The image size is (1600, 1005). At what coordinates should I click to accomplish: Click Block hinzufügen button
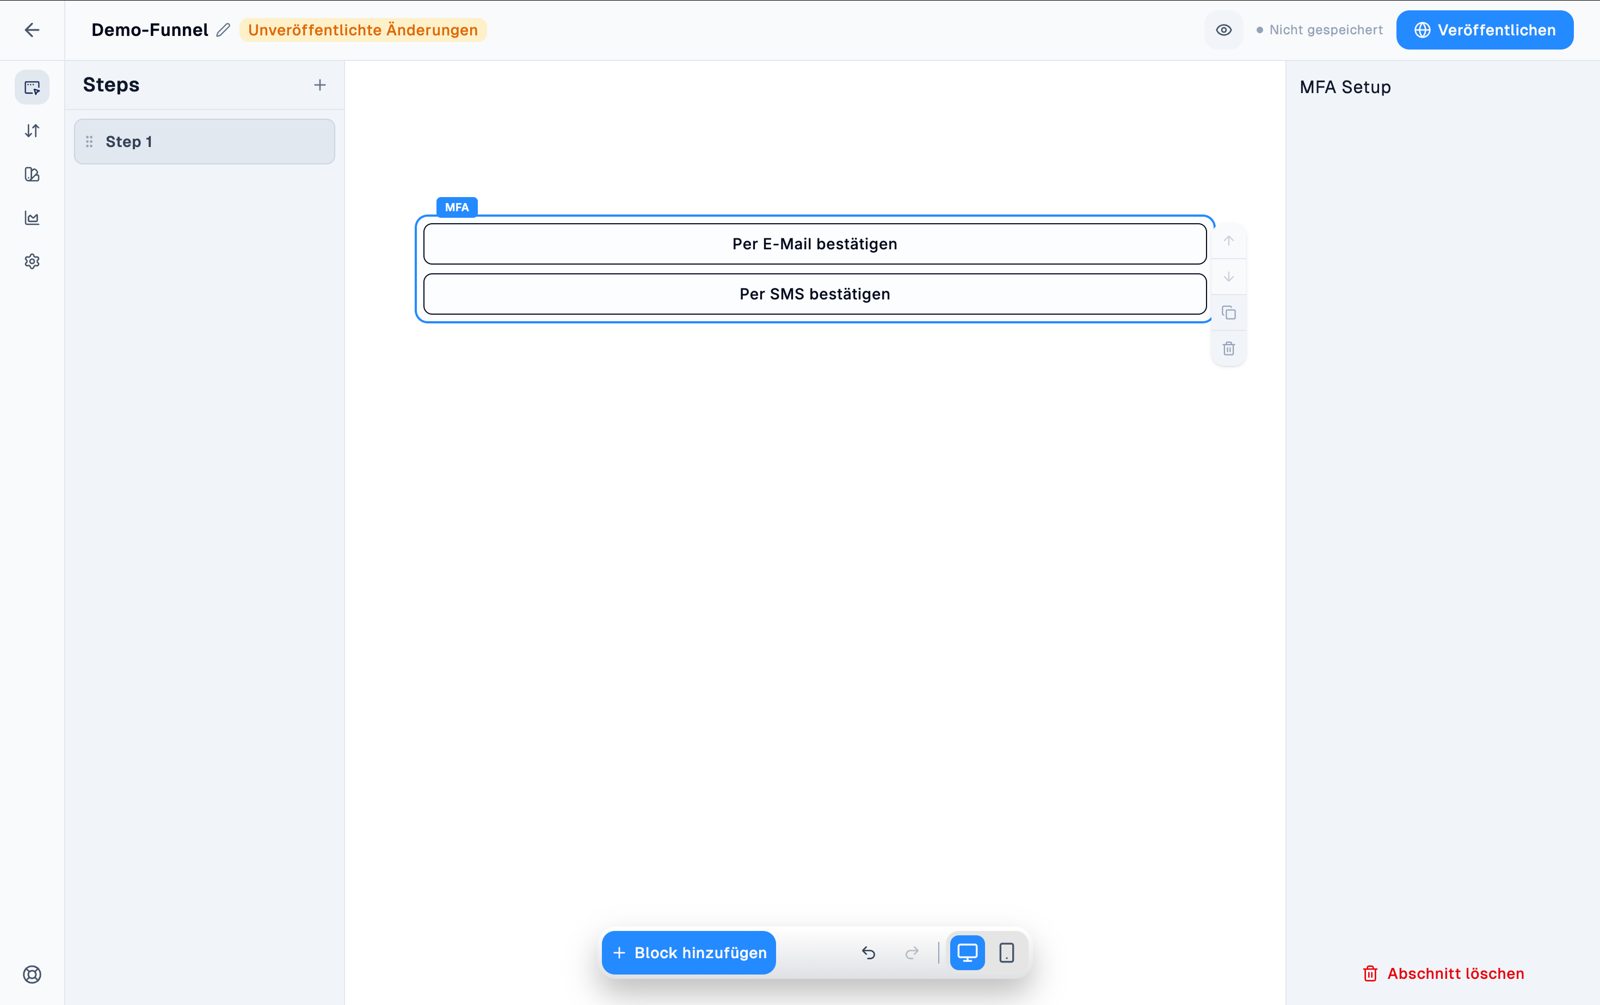pyautogui.click(x=688, y=953)
